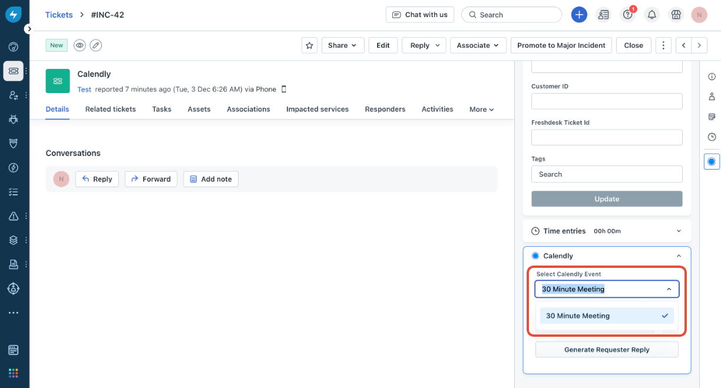Go to the next ticket arrow
This screenshot has width=721, height=388.
pyautogui.click(x=699, y=45)
